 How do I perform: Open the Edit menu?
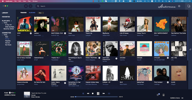coord(20,1)
